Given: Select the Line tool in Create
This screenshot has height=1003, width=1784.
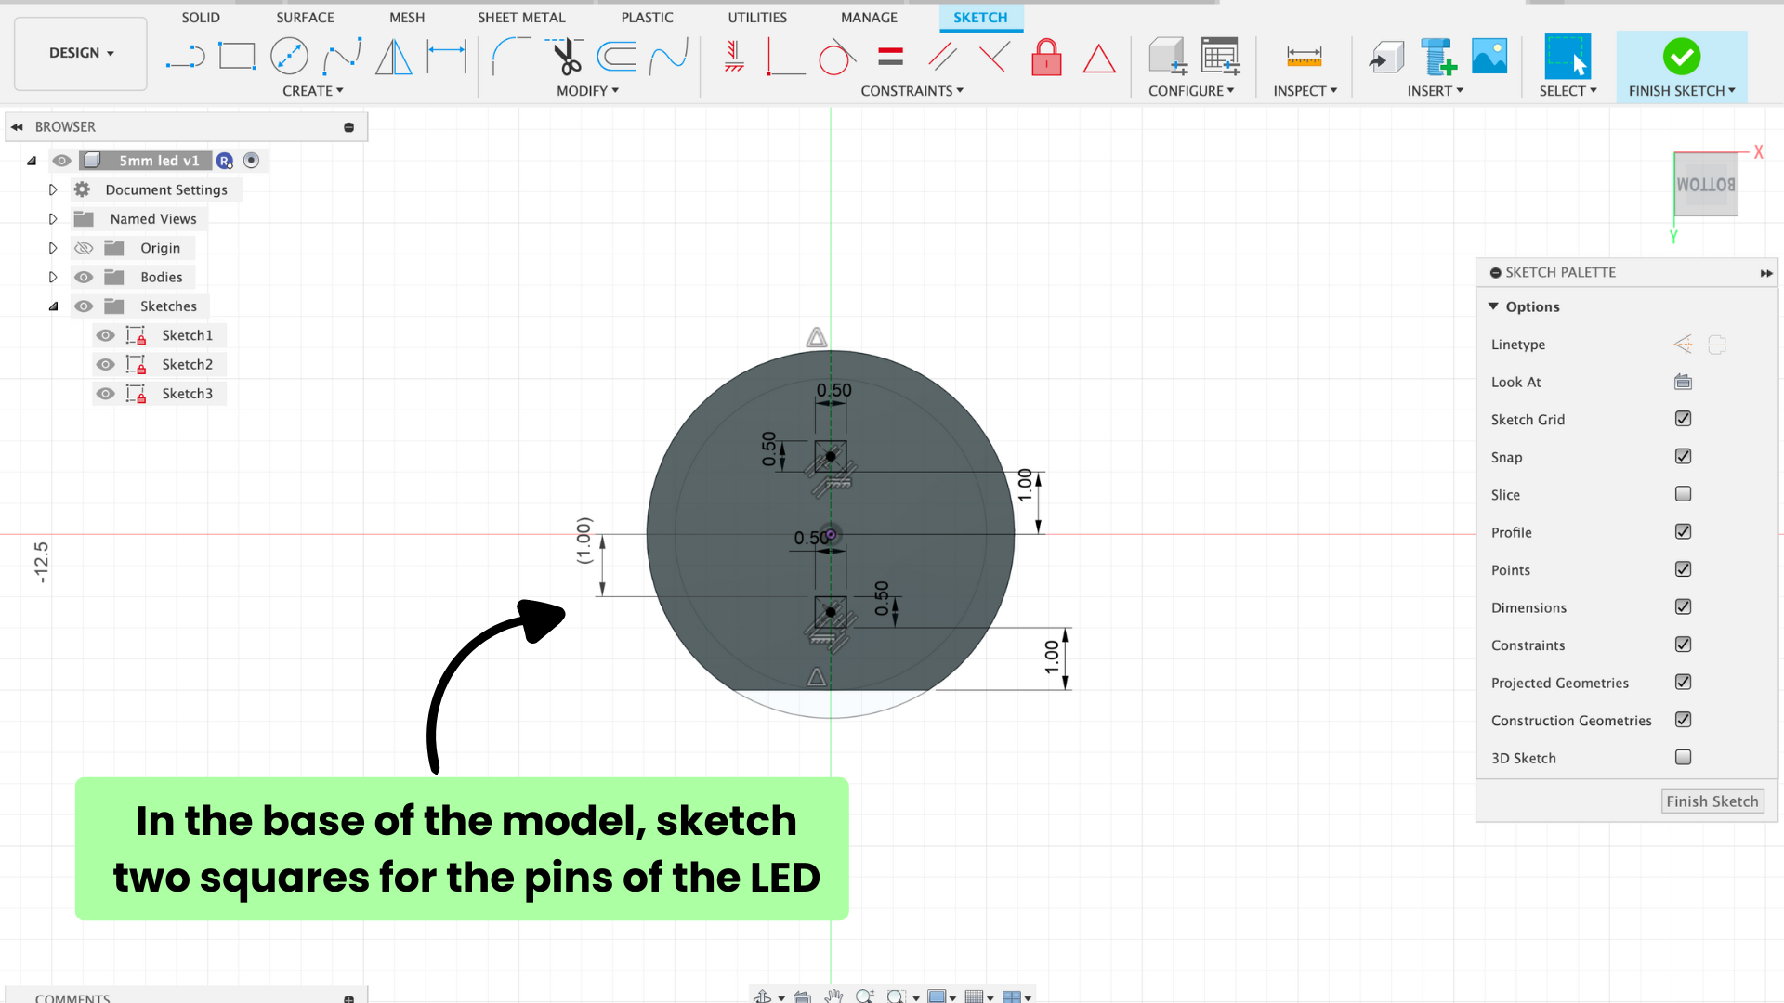Looking at the screenshot, I should coord(185,57).
